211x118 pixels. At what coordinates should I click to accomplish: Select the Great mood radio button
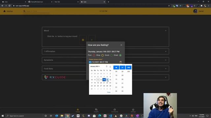coord(120,55)
